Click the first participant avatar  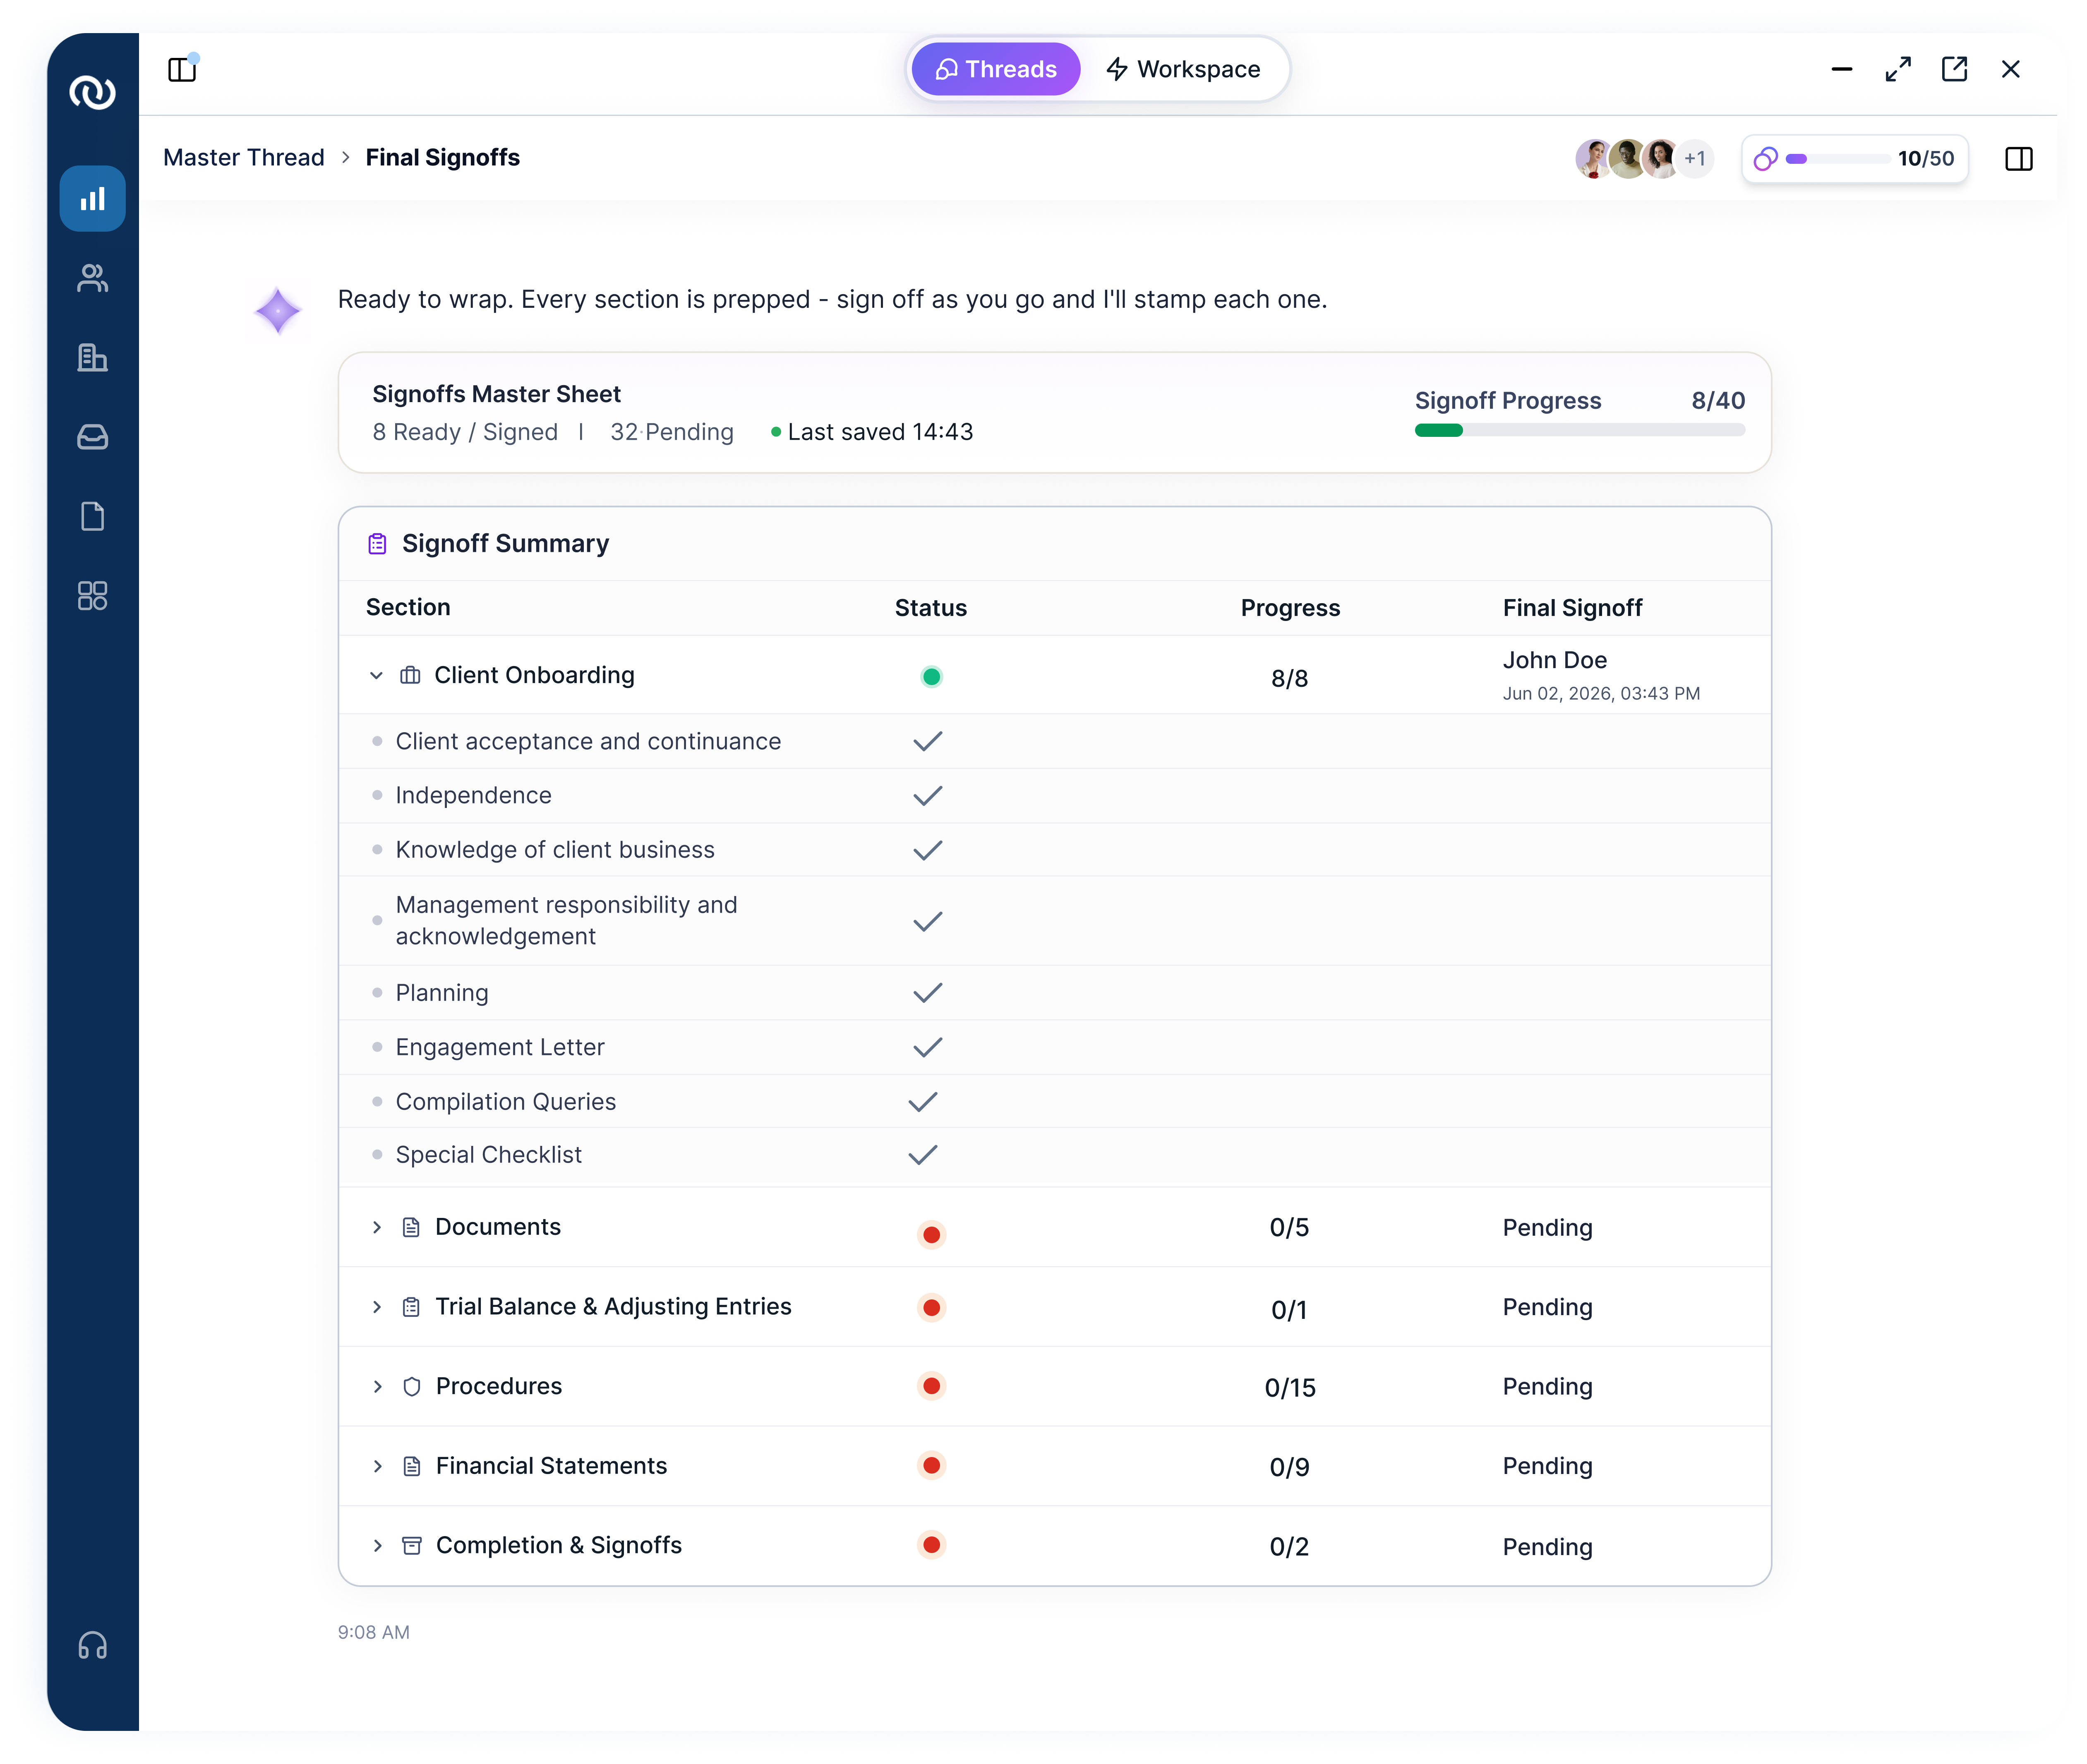(x=1593, y=158)
